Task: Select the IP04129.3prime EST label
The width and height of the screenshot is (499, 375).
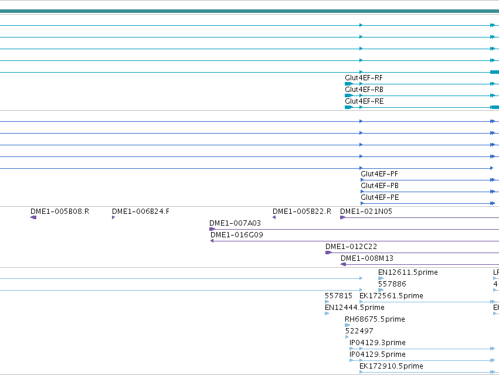Action: (x=378, y=343)
